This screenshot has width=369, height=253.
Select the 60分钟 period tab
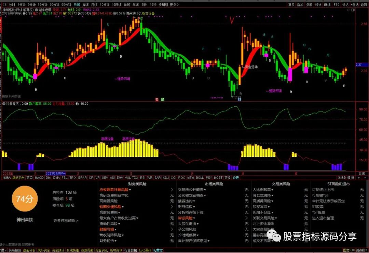66,4
